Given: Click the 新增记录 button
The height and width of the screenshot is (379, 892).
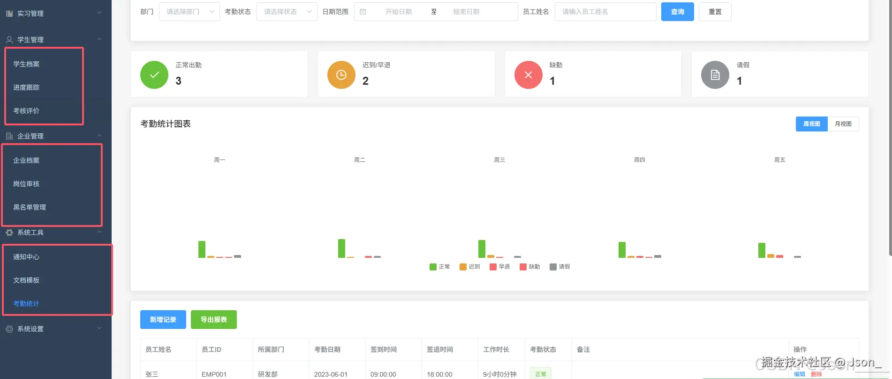Looking at the screenshot, I should [x=163, y=320].
